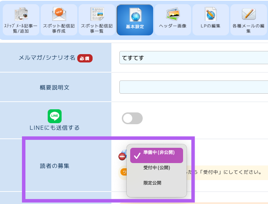Choose 受付中(公開) in the dropdown
This screenshot has height=204, width=268.
point(157,168)
